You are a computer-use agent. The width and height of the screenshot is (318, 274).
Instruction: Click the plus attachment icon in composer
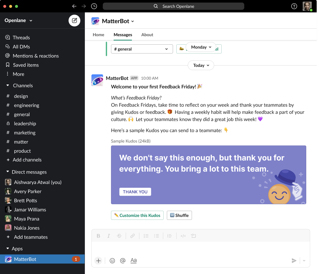coord(98,261)
